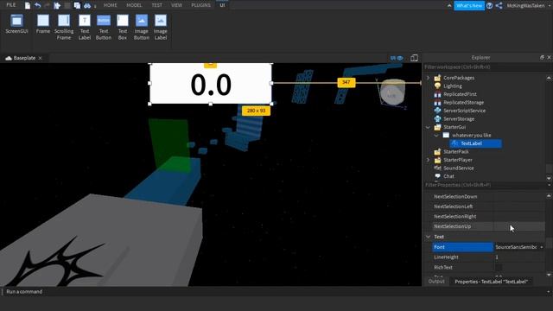Collapse the 'whatever you like' ScreenGui node
The image size is (553, 311).
436,136
